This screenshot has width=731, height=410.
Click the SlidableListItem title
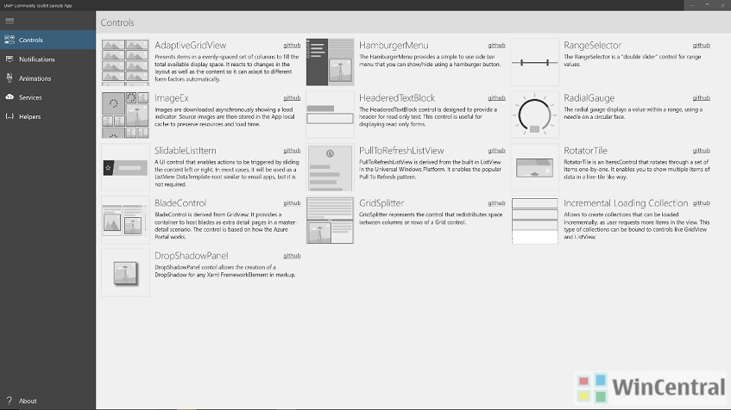185,151
